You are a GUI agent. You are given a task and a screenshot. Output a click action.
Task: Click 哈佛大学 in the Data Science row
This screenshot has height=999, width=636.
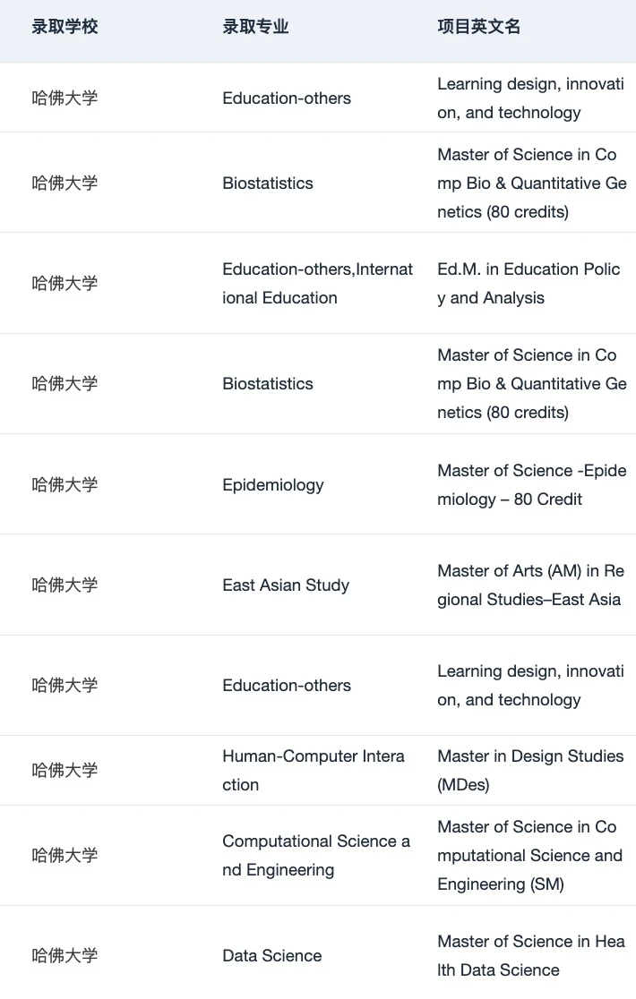click(64, 956)
